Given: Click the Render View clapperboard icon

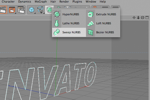Looking at the screenshot, I should click(3, 10).
